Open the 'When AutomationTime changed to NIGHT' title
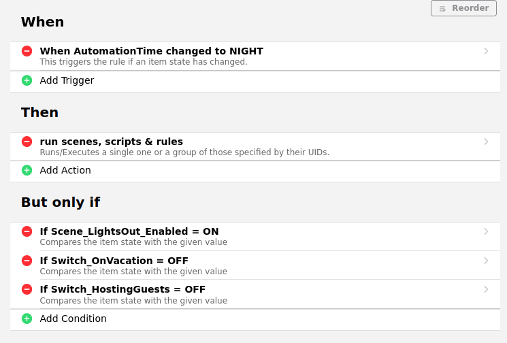Image resolution: width=507 pixels, height=343 pixels. [151, 51]
